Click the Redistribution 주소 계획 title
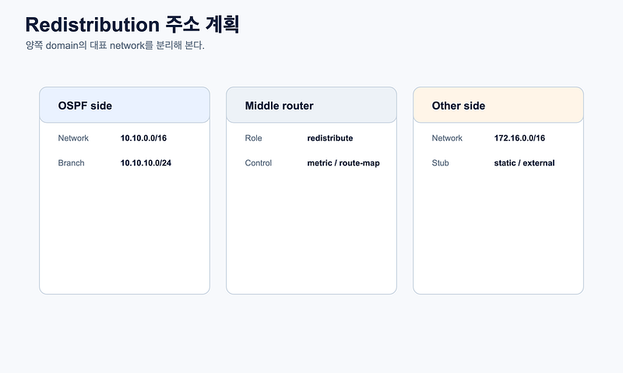Viewport: 623px width, 373px height. [132, 25]
